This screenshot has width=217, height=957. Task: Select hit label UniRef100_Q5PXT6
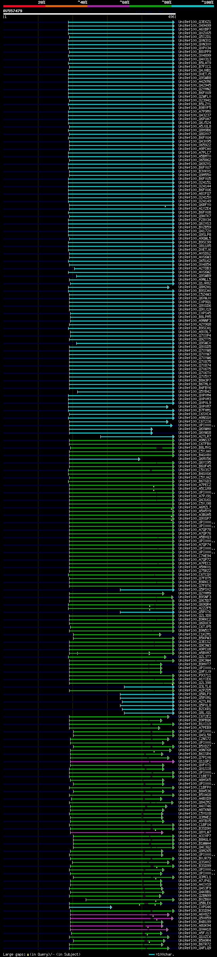(195, 612)
